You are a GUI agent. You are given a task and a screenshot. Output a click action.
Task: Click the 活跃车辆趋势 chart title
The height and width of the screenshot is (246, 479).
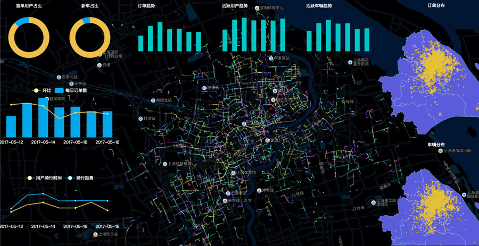(319, 6)
